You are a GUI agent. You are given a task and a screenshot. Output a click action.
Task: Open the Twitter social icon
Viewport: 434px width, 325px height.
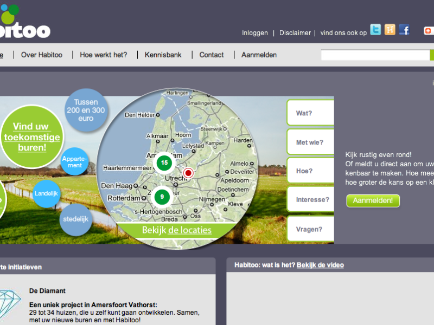(375, 30)
